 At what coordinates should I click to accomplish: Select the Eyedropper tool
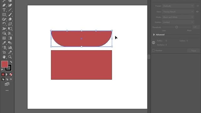coord(4,43)
